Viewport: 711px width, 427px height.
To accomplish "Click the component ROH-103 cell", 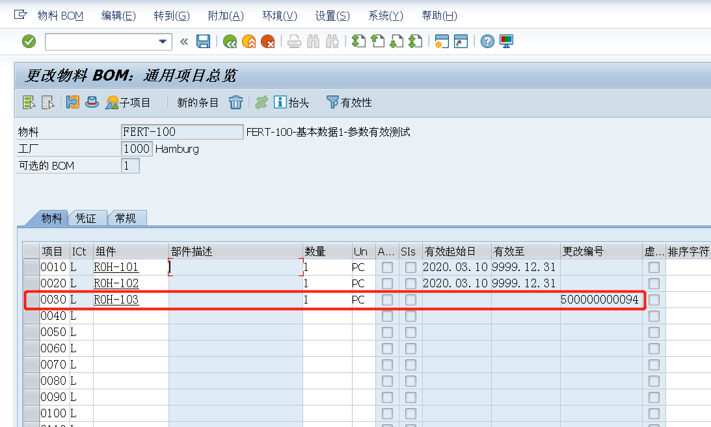I will 131,300.
